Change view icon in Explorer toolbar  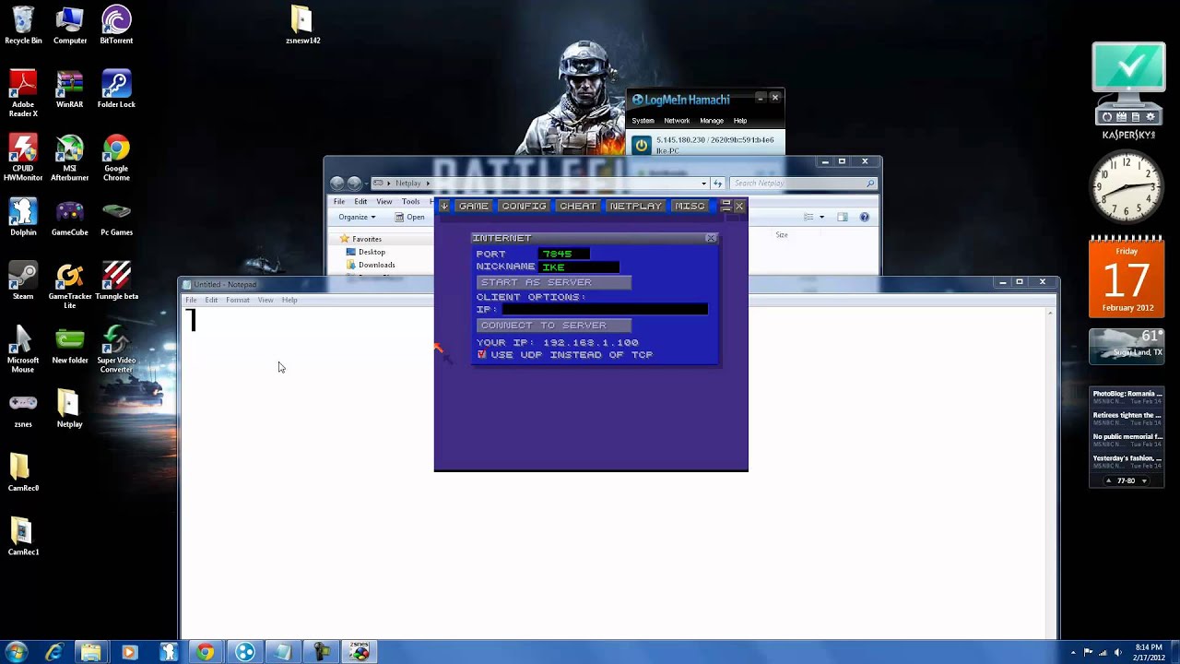point(808,217)
